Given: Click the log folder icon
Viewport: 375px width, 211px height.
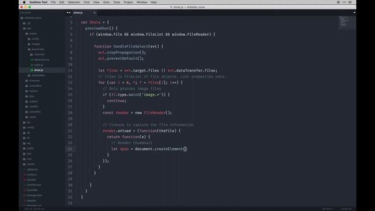Looking at the screenshot, I should (x=24, y=143).
